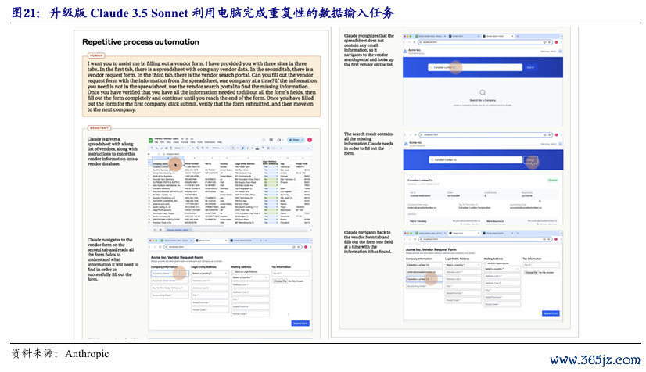Click the HUMAN label badge above the prompt box

96,55
